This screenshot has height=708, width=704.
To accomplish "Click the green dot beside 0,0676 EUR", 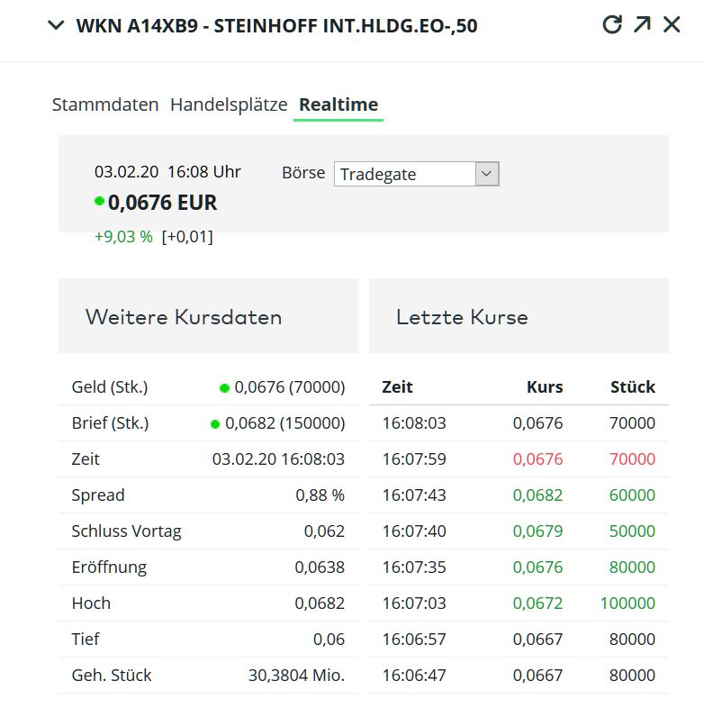I will point(100,202).
